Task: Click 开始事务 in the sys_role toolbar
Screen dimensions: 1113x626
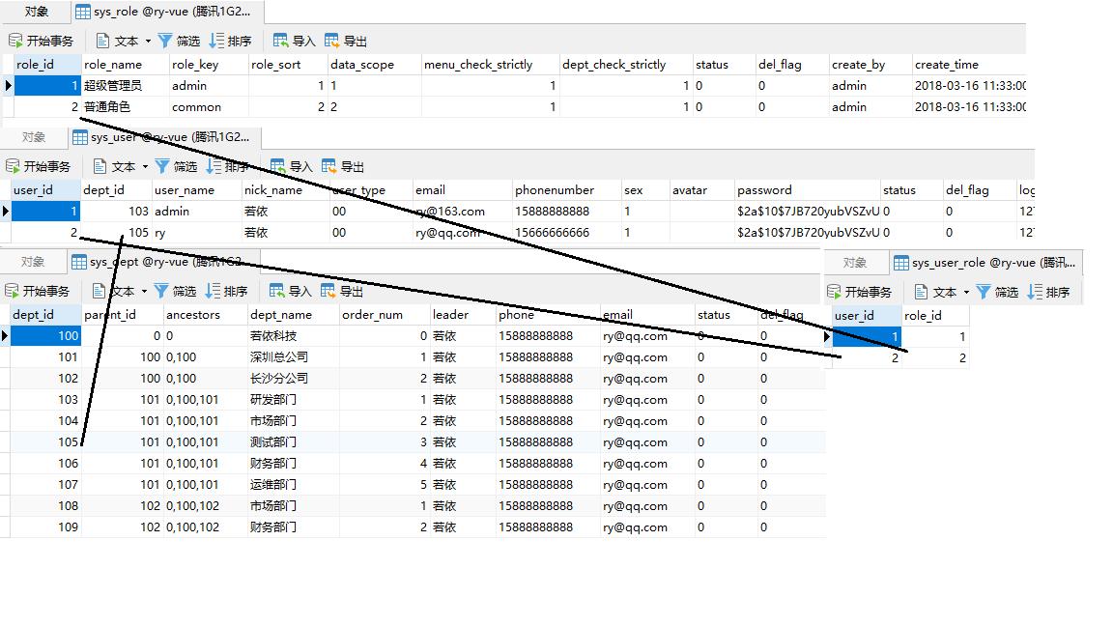Action: coord(42,41)
